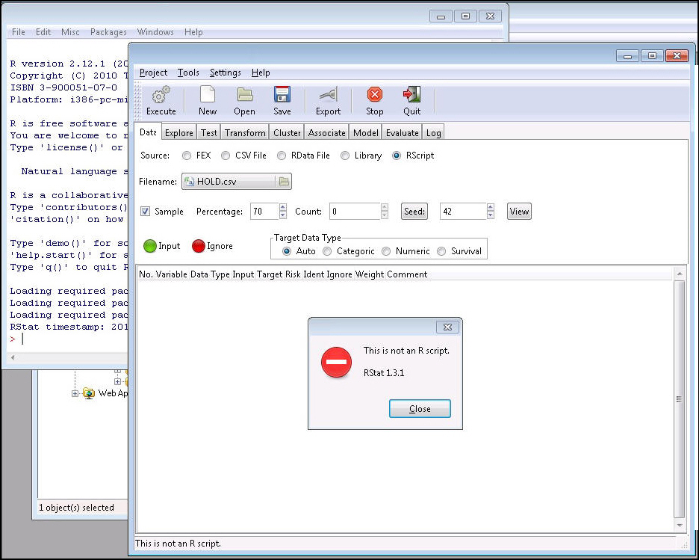Set Target Data Type to Survival
Image resolution: width=699 pixels, height=560 pixels.
click(441, 251)
